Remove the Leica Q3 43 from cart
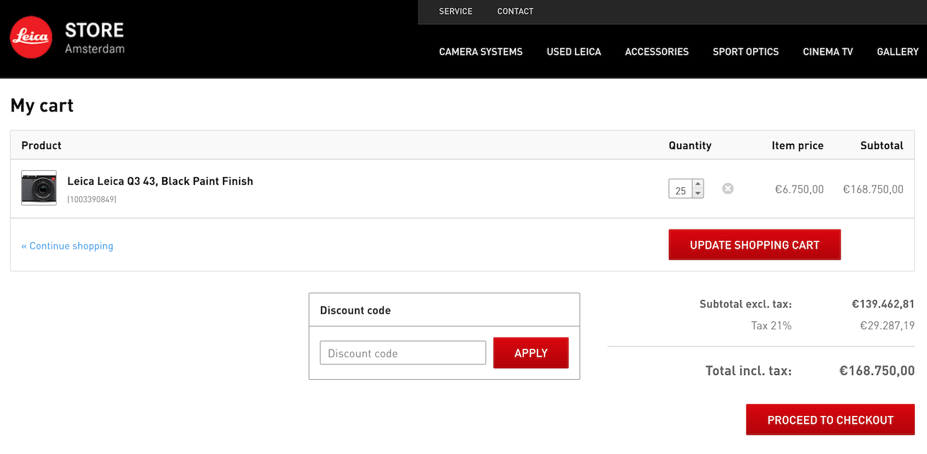 [x=728, y=189]
